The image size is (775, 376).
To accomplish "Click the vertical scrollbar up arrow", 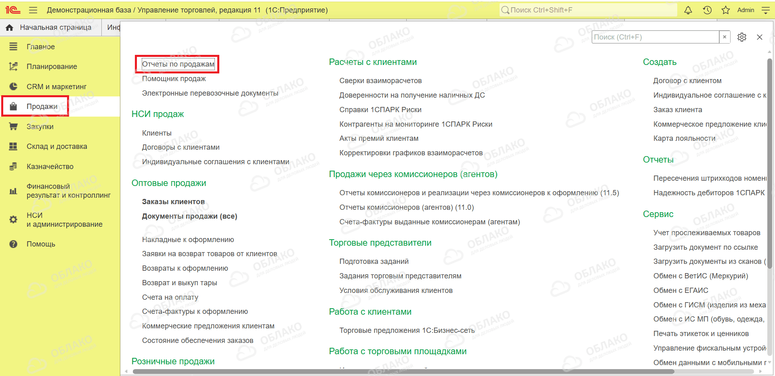I will pyautogui.click(x=769, y=51).
